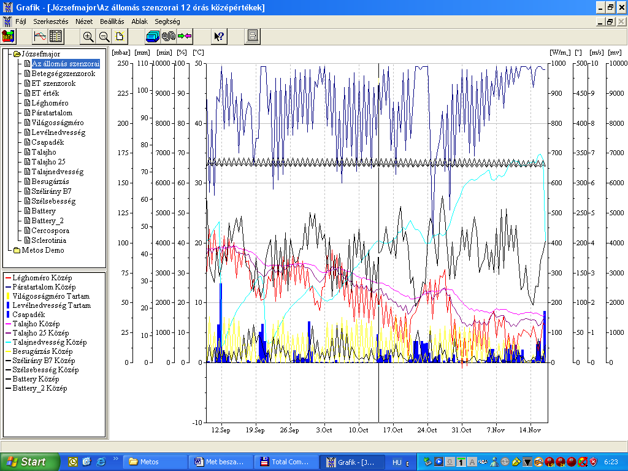The image size is (628, 471).
Task: Select Léghoméro in the tree
Action: point(50,103)
